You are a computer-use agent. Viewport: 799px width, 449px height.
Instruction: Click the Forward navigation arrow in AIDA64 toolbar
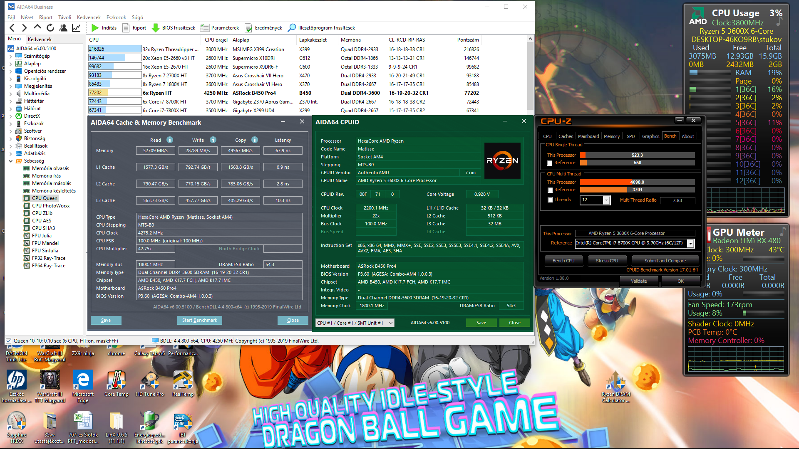(25, 28)
